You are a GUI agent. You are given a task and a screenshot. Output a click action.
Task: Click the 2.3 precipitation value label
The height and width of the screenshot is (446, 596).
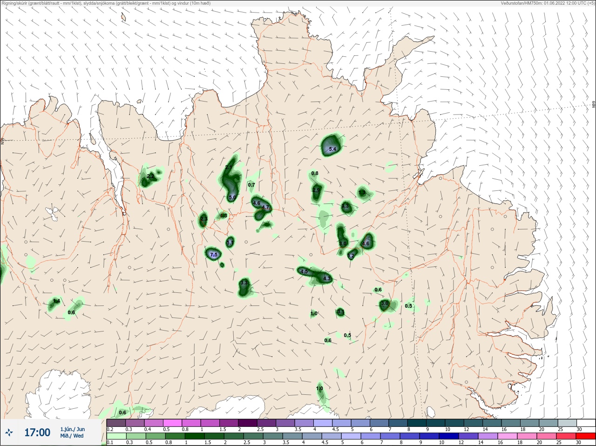203,219
